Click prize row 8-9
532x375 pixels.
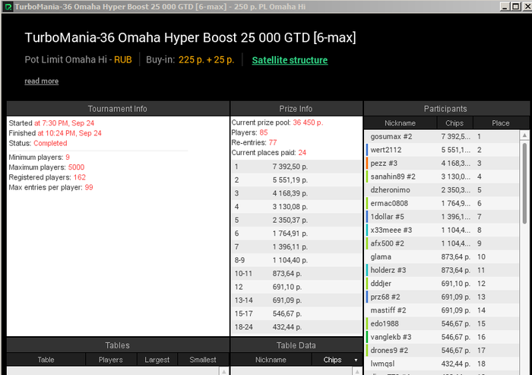tap(296, 260)
